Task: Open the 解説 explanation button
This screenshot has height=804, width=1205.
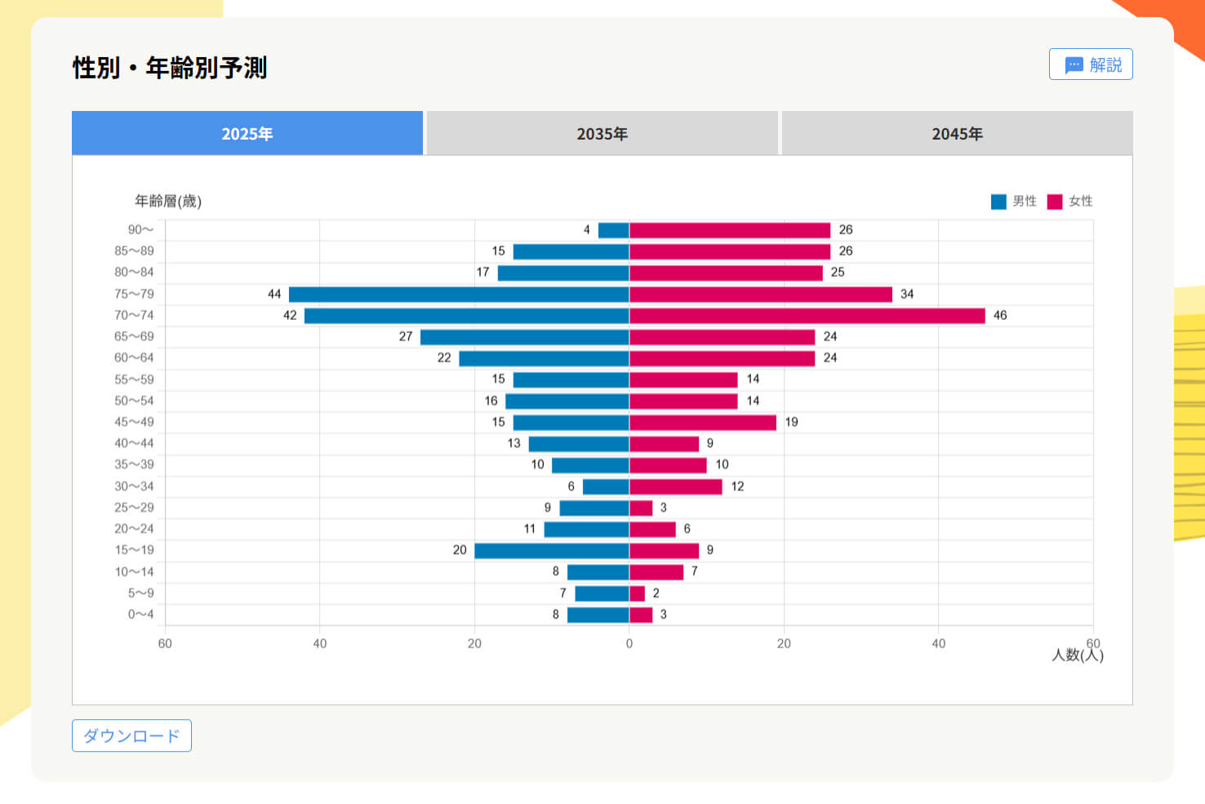Action: pos(1091,64)
